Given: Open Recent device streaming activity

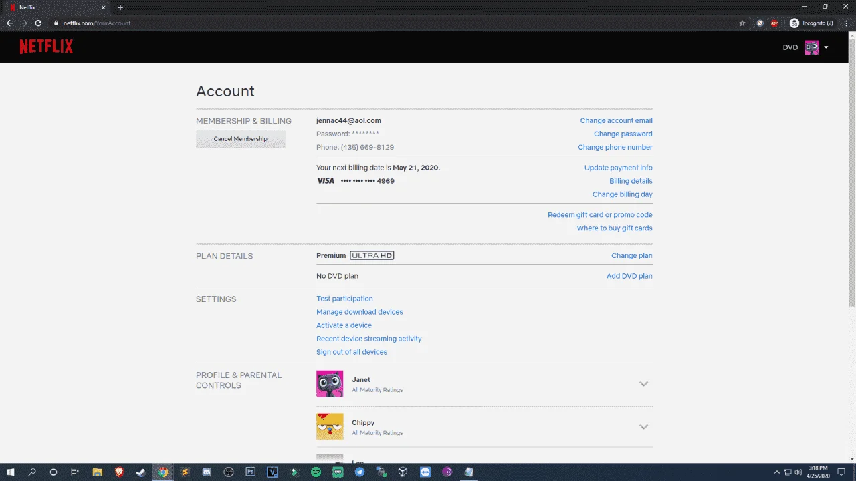Looking at the screenshot, I should point(369,339).
